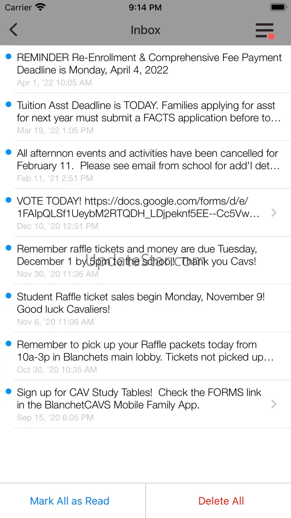Tap unread dot next to CAV Study Tables

click(9, 392)
